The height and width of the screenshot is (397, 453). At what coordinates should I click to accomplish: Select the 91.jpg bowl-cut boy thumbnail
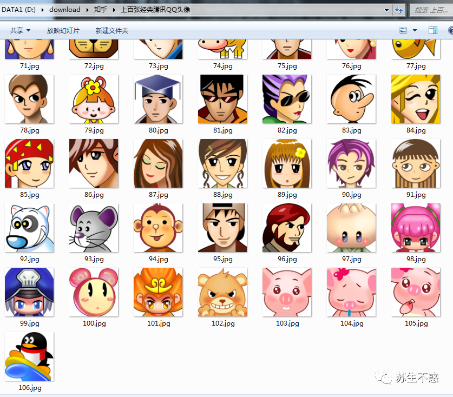(416, 163)
